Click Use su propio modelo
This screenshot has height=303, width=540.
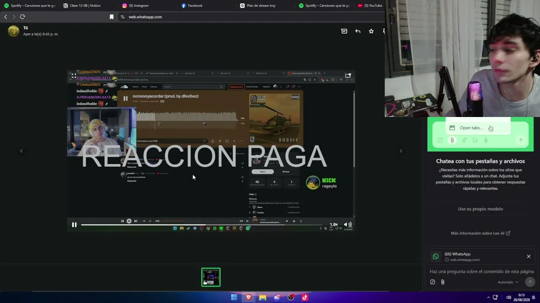[481, 209]
